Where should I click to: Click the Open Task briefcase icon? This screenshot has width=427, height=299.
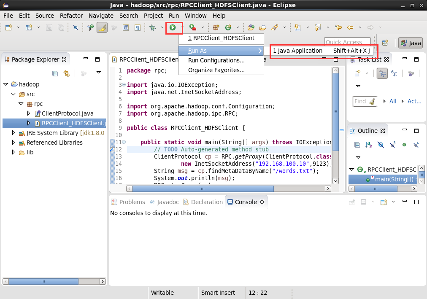(x=263, y=27)
